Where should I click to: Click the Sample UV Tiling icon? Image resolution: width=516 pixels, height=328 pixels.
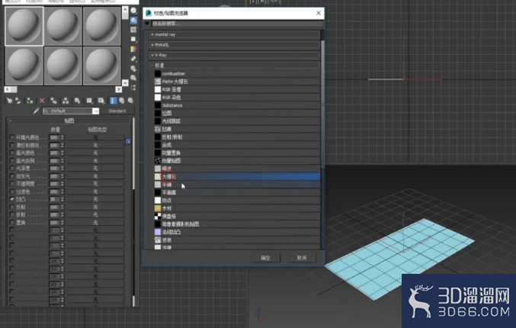pyautogui.click(x=133, y=40)
